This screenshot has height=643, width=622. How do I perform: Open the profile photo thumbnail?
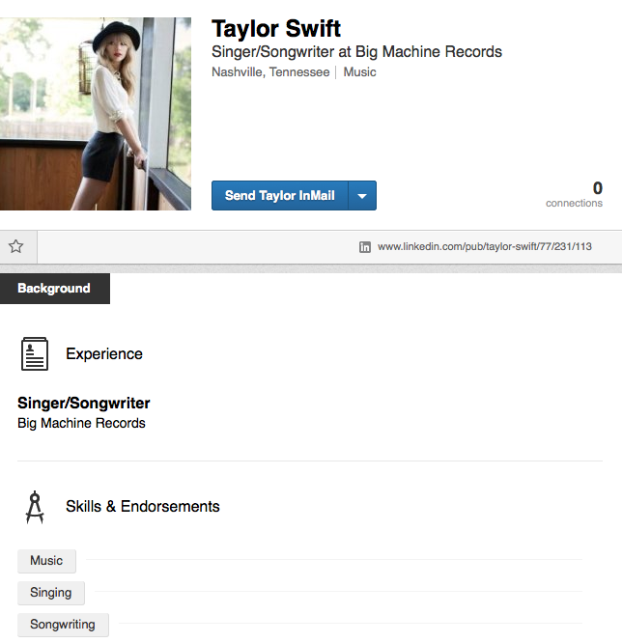tap(96, 114)
